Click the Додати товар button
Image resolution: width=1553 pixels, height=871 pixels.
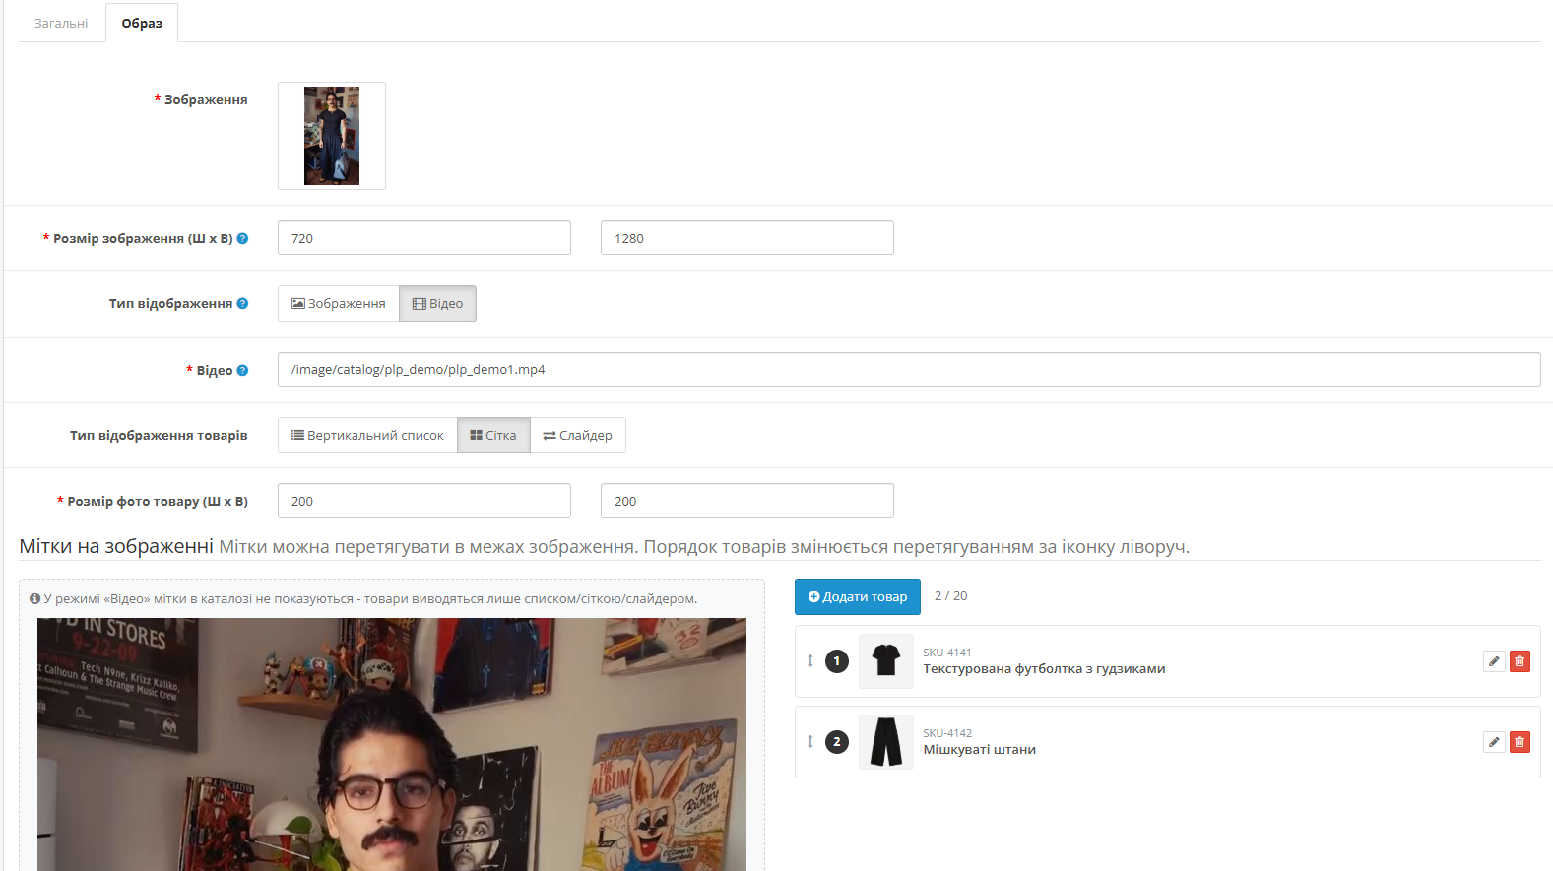(858, 596)
